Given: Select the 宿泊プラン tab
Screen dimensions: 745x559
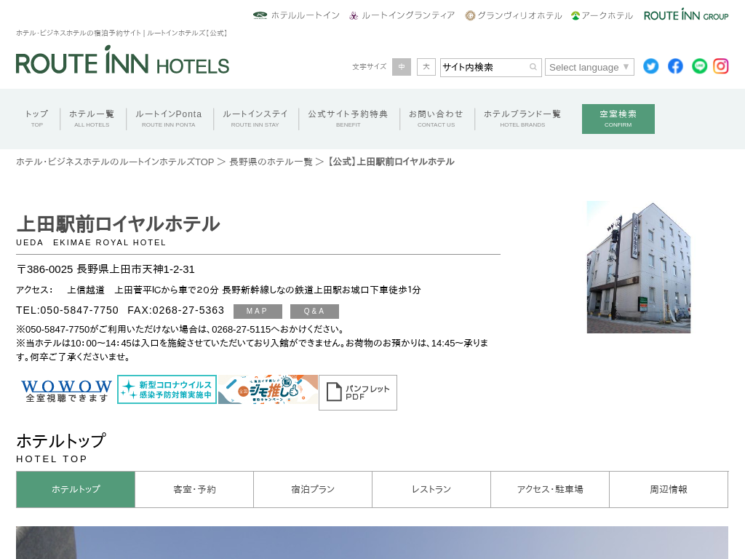Looking at the screenshot, I should [313, 489].
